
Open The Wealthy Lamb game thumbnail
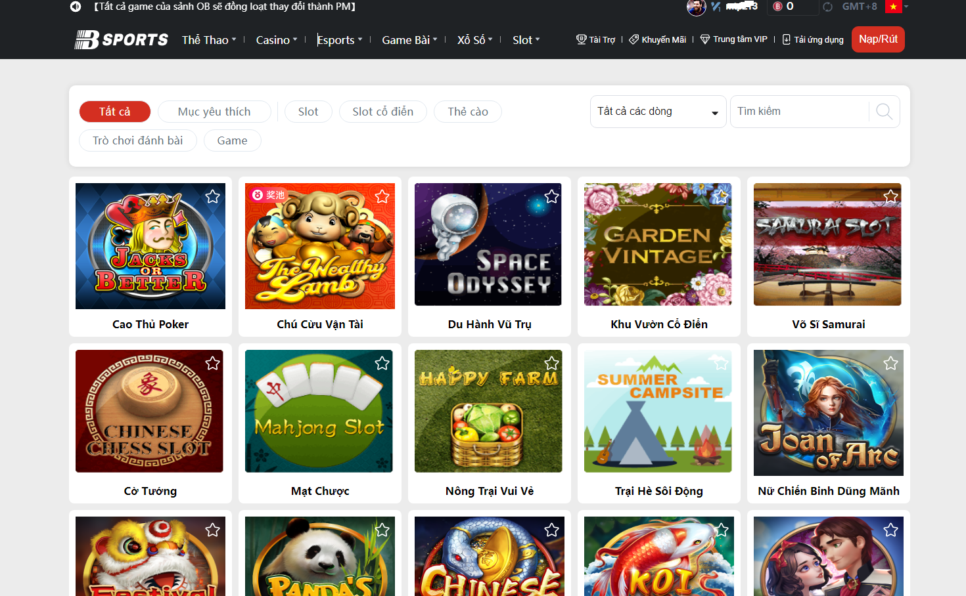[x=320, y=246]
